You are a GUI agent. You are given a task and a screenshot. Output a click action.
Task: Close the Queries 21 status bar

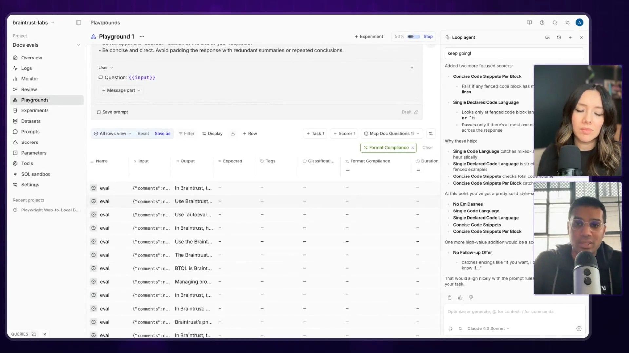pos(45,334)
